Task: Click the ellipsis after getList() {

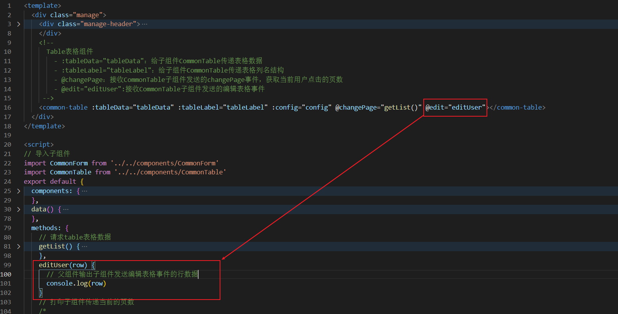Action: (85, 247)
